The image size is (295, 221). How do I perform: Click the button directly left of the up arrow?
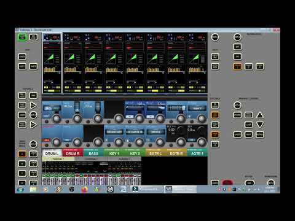tap(248, 115)
